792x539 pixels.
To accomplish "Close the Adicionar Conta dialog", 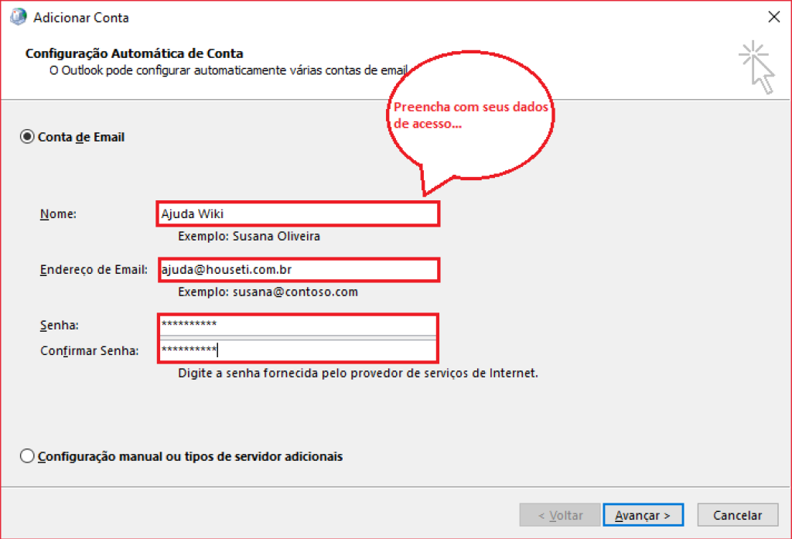I will tap(773, 17).
